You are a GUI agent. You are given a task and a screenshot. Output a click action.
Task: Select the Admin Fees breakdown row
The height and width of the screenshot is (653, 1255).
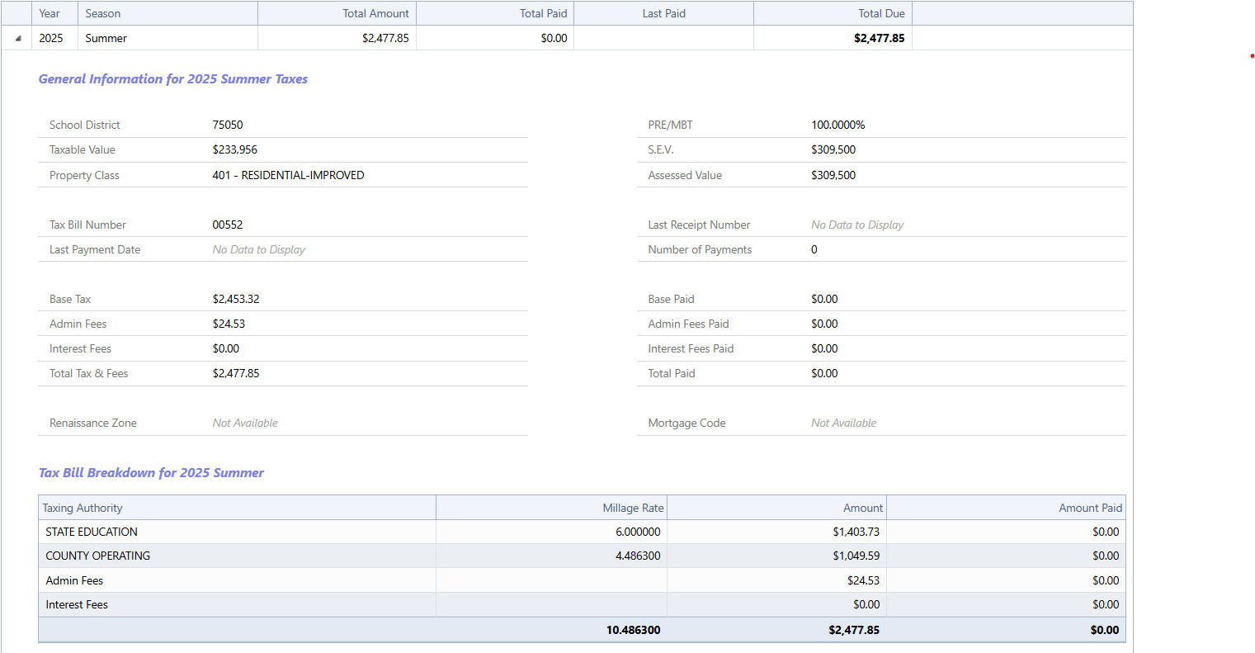[x=74, y=580]
